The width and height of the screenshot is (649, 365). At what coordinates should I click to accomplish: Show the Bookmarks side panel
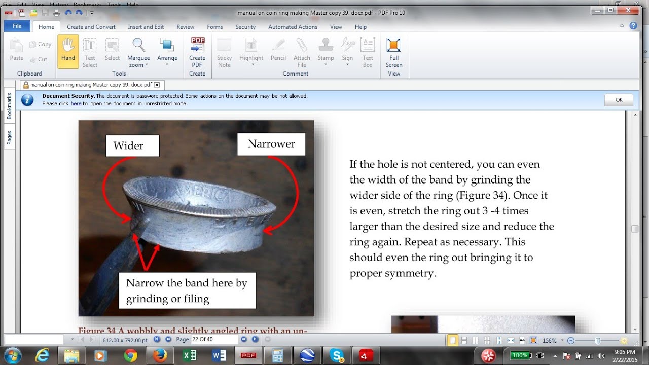(x=9, y=106)
